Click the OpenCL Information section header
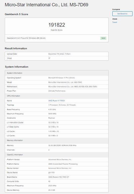Viewport: 134px width, 194px height. 57,155
